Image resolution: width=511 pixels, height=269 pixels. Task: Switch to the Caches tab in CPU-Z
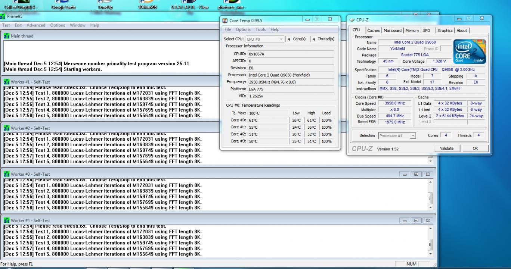tap(373, 31)
